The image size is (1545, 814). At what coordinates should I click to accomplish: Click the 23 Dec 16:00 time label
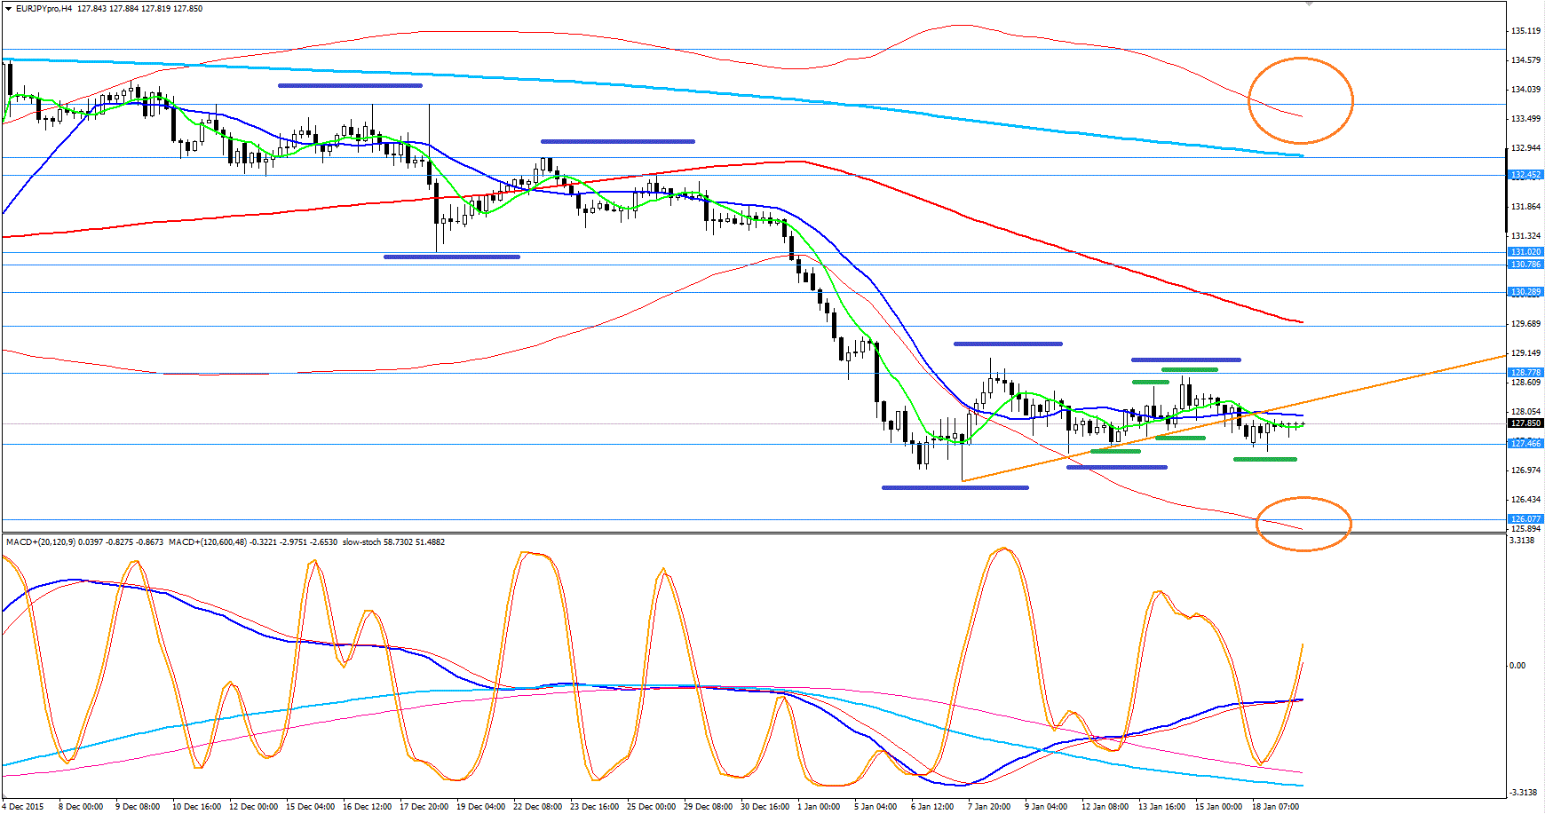[x=594, y=807]
